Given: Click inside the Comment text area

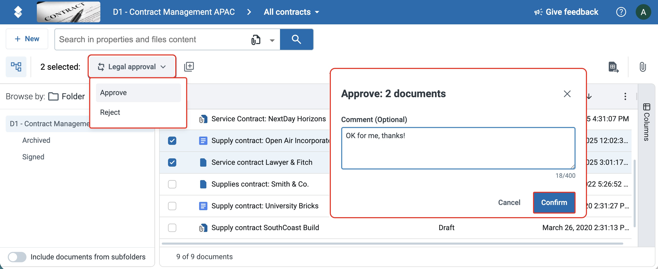Looking at the screenshot, I should [x=458, y=148].
